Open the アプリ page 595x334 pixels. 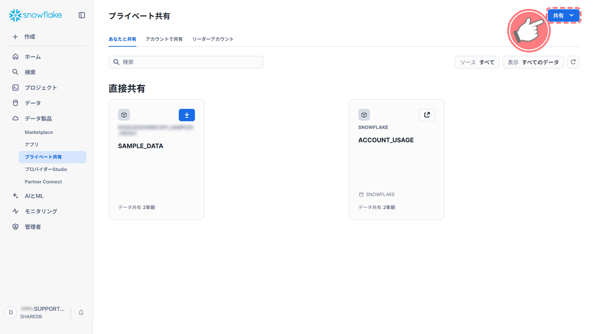click(x=32, y=144)
